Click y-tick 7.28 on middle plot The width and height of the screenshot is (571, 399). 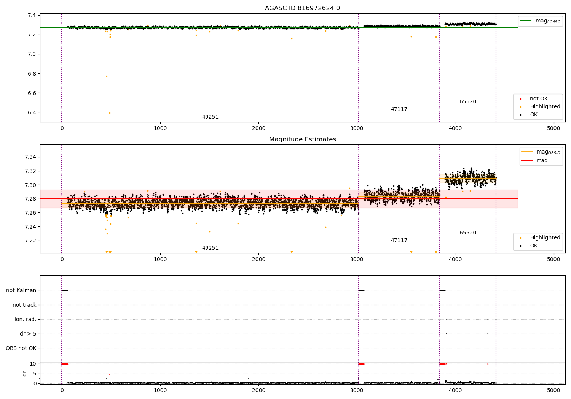(30, 199)
